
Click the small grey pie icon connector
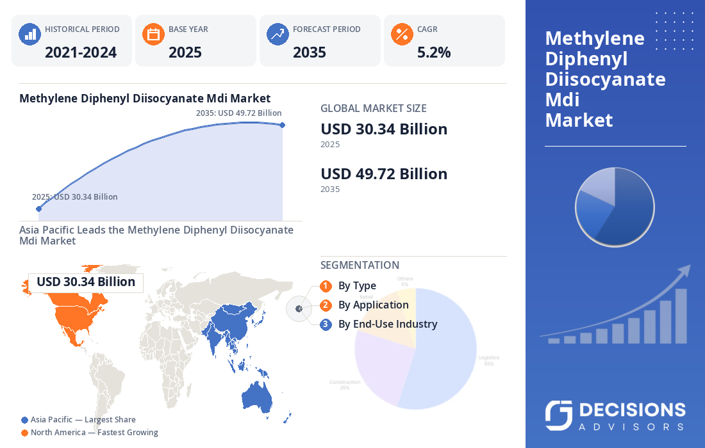[x=299, y=309]
